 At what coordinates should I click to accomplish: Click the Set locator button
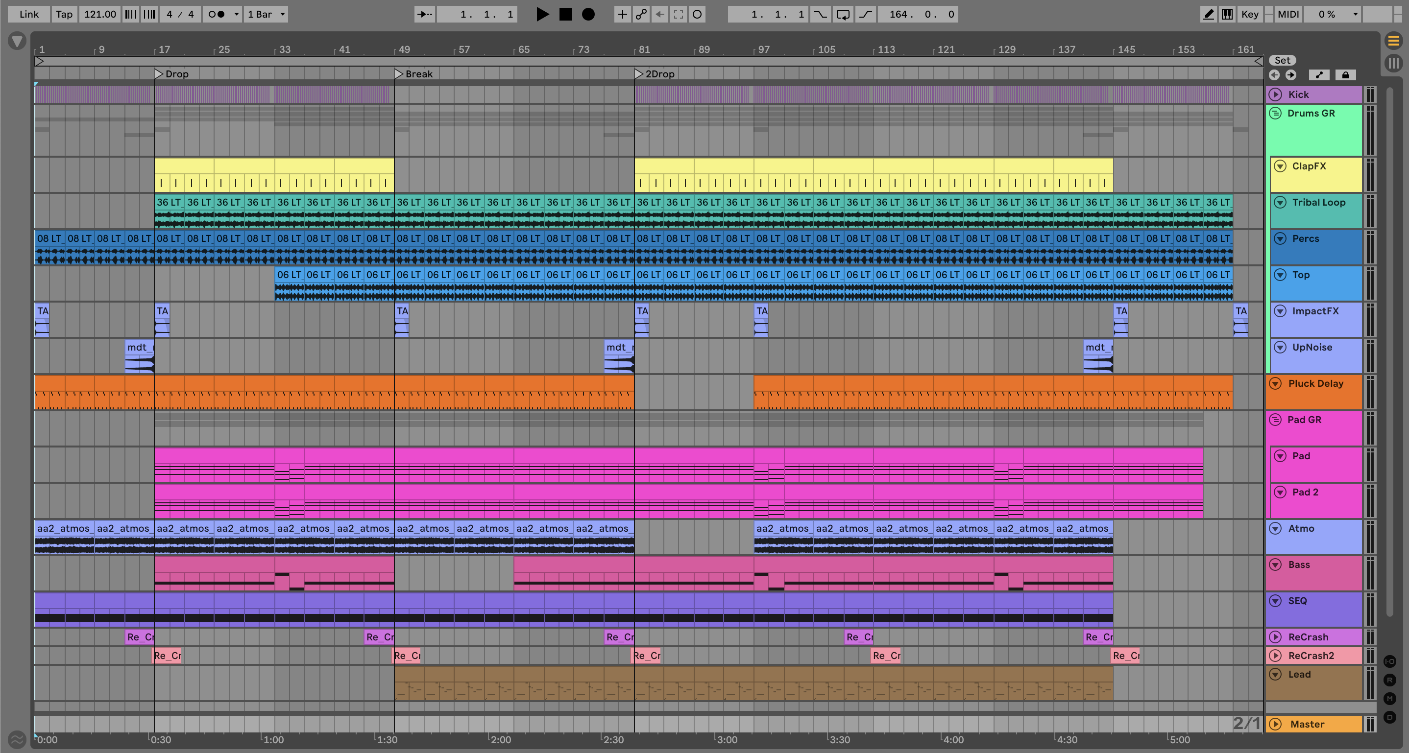pyautogui.click(x=1282, y=60)
